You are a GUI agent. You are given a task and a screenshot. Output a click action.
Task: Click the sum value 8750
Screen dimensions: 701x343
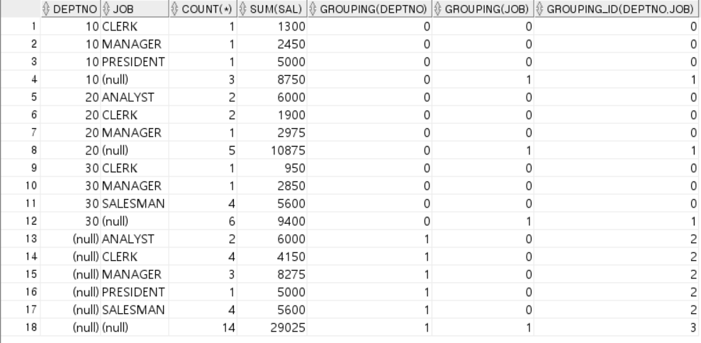291,79
